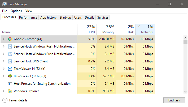Image resolution: width=188 pixels, height=107 pixels.
Task: Expand the Service Host: DNS Client row
Action: (4, 61)
